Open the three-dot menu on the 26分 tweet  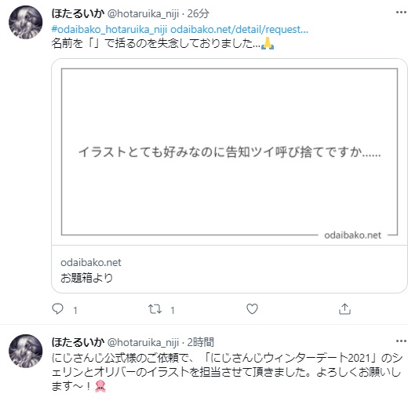401,13
